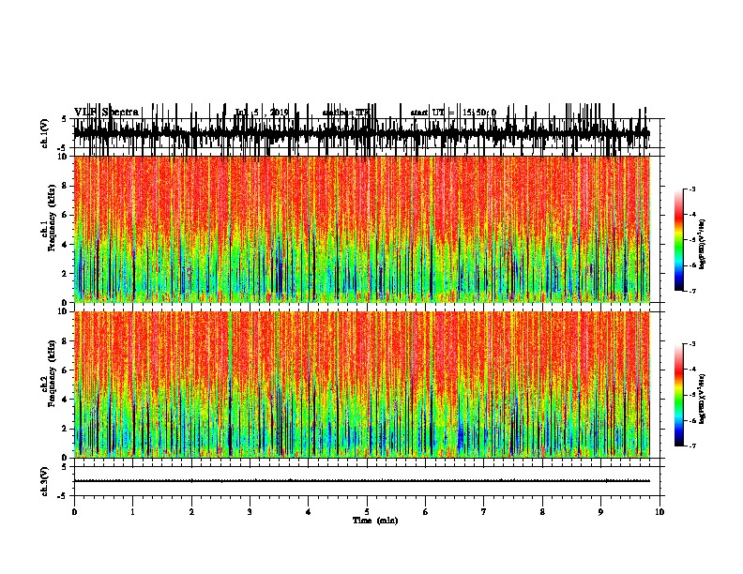Click time axis tick 1
This screenshot has height=574, width=743.
tap(133, 512)
